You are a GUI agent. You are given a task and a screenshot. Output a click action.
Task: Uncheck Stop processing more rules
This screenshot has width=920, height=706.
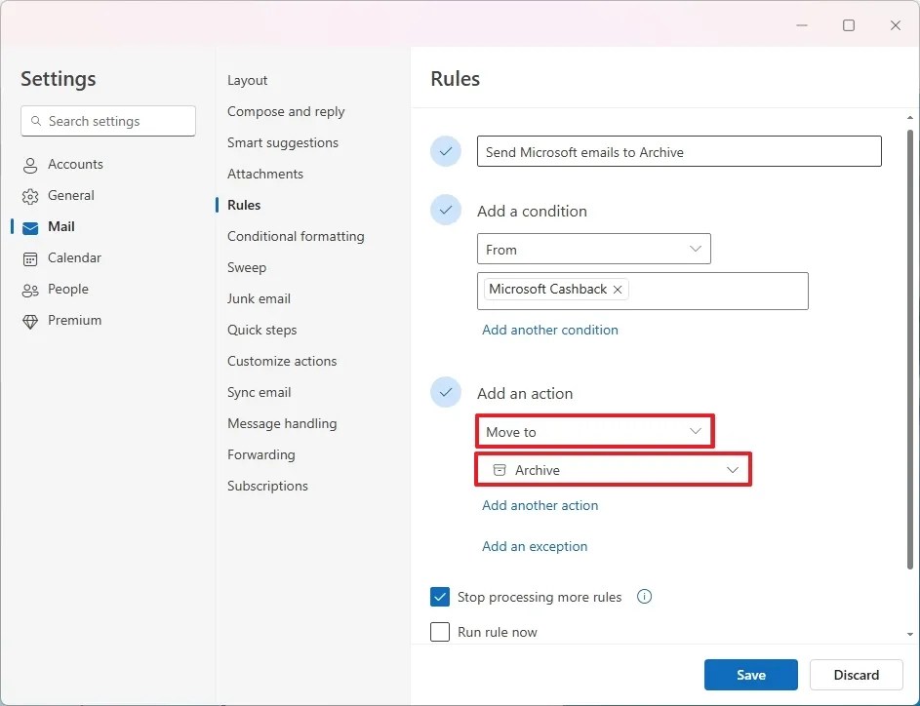[x=440, y=596]
